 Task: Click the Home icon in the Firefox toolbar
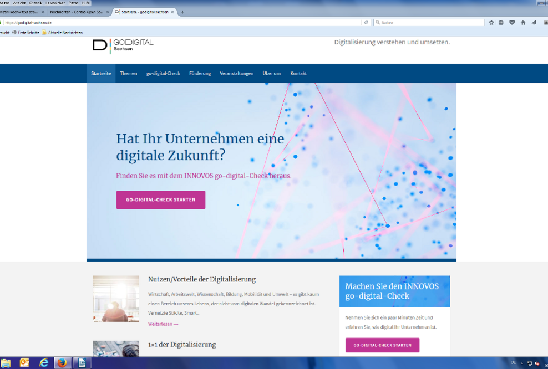tap(524, 23)
